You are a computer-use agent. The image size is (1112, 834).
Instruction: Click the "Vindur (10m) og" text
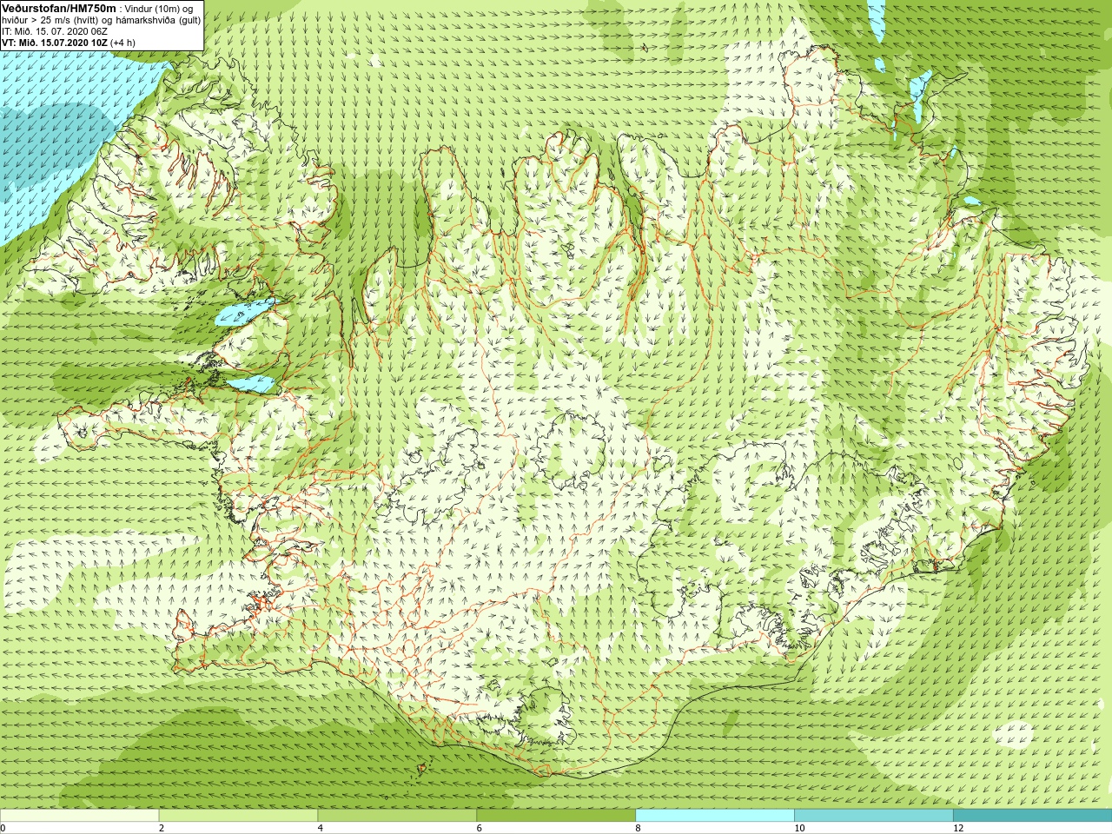[x=159, y=9]
